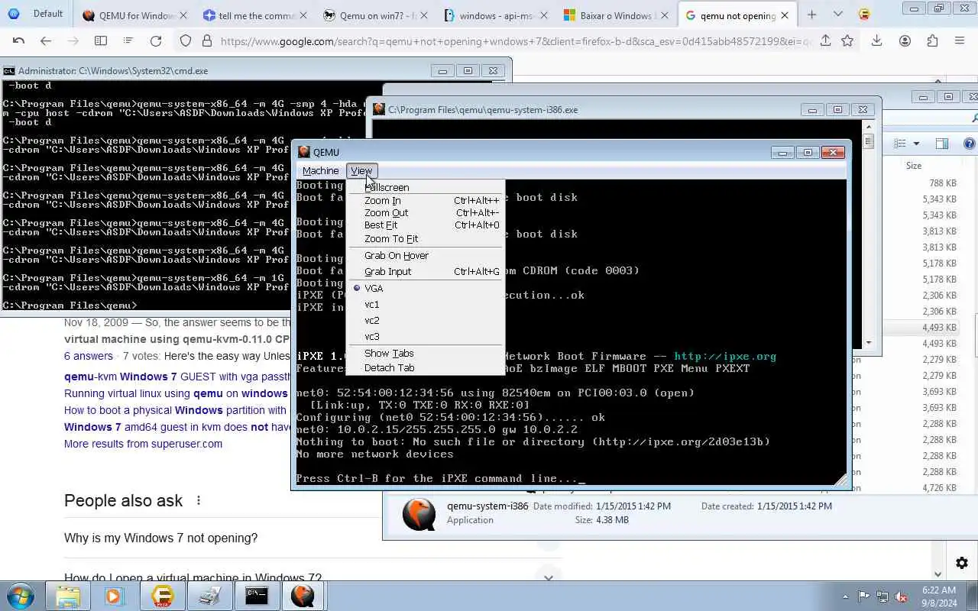Image resolution: width=978 pixels, height=611 pixels.
Task: Click the Default profile icon in tab bar
Action: coord(13,14)
